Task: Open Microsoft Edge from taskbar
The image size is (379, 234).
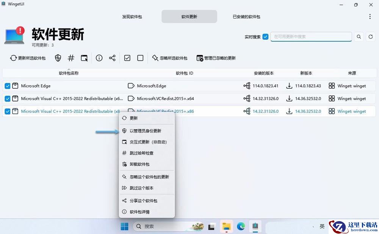Action: [x=241, y=226]
